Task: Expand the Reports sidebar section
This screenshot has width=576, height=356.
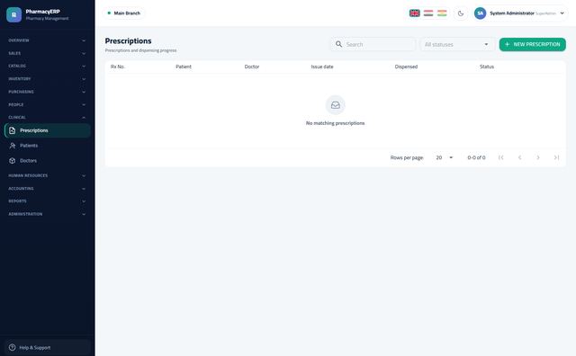Action: coord(47,201)
